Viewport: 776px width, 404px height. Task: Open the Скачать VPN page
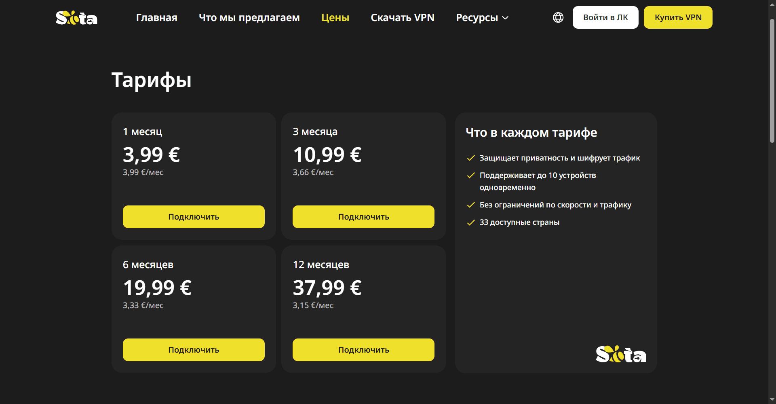[403, 17]
